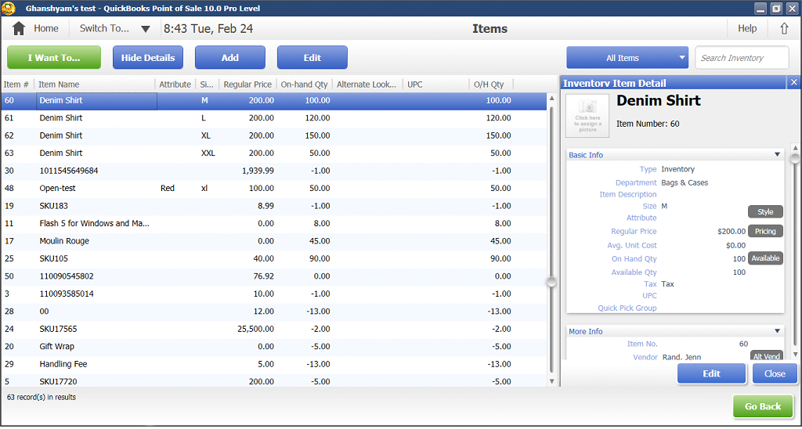802x429 pixels.
Task: Select the Moulin Rouge item row
Action: [64, 241]
